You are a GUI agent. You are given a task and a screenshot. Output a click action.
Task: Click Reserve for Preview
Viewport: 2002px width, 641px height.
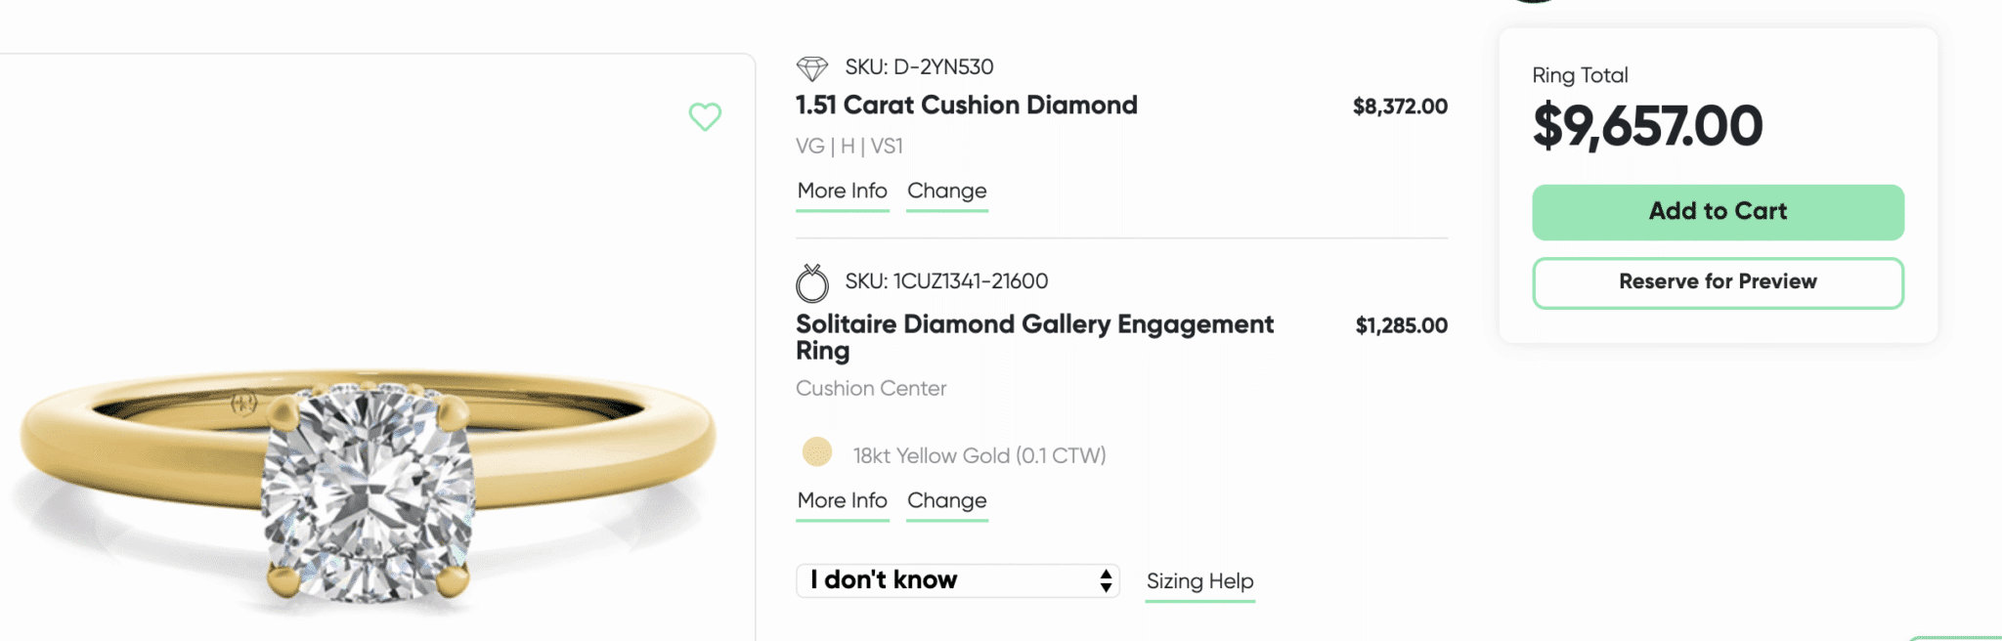click(x=1718, y=282)
